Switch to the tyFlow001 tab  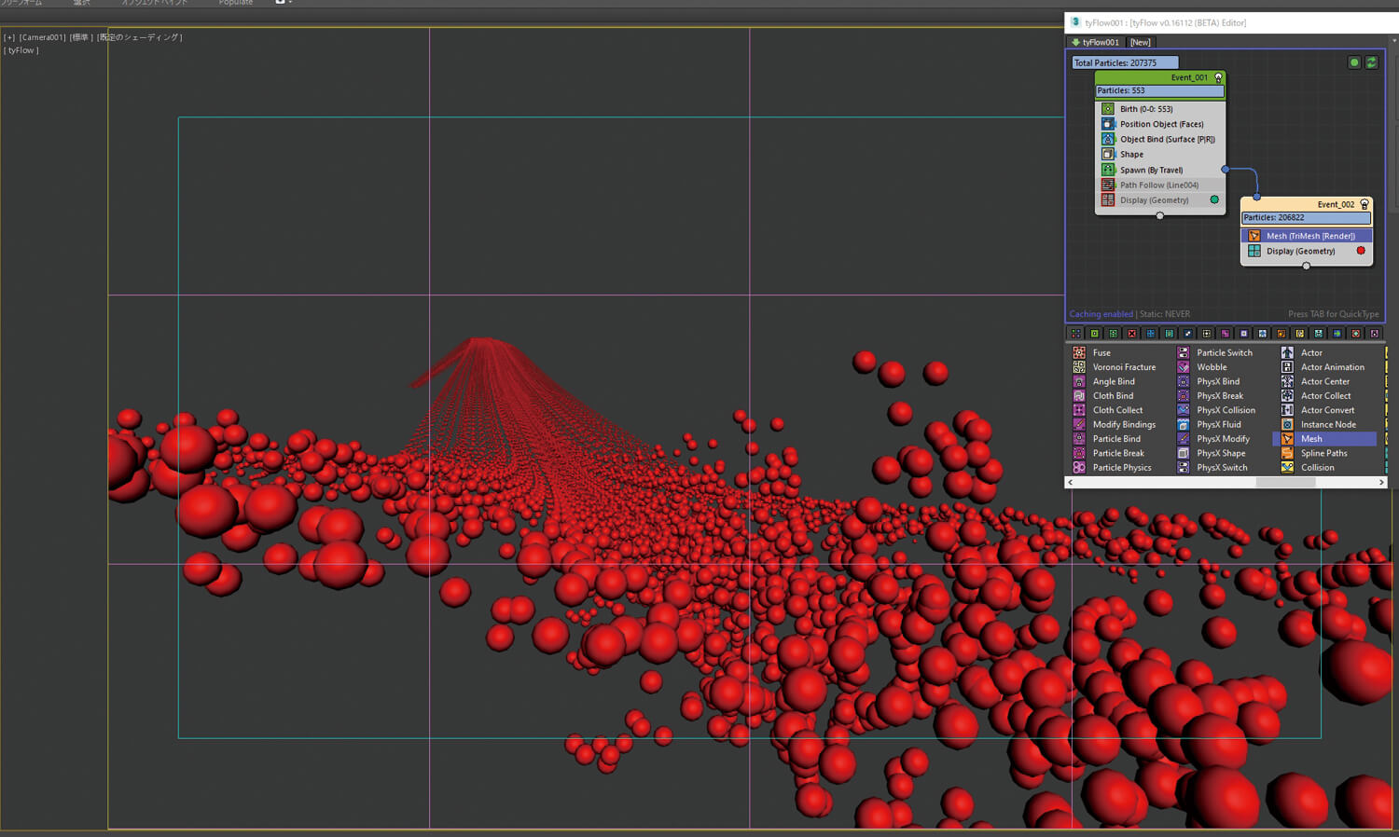pyautogui.click(x=1096, y=42)
